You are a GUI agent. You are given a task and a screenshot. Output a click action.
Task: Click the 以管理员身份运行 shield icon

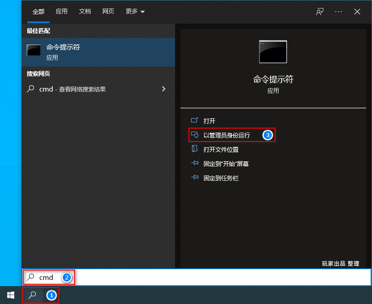194,135
